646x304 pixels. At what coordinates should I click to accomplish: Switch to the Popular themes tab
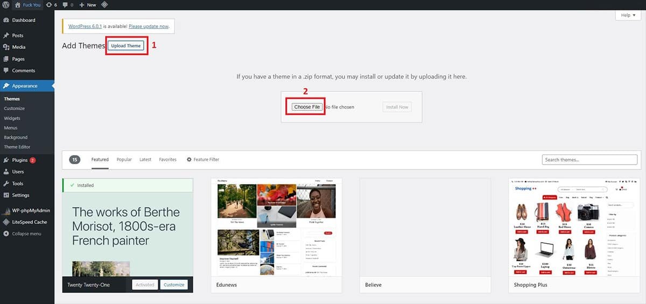coord(124,160)
